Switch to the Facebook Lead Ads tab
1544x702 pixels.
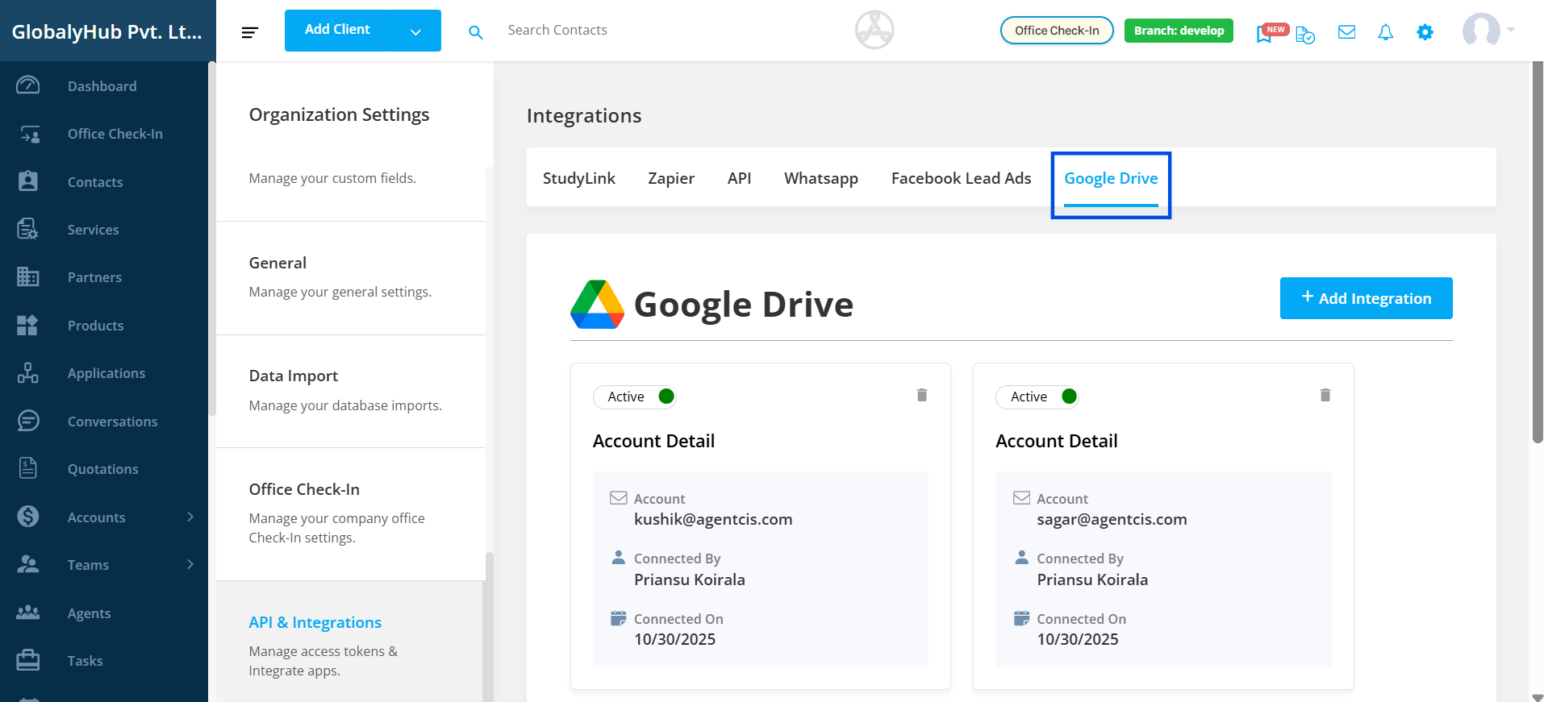(x=961, y=178)
